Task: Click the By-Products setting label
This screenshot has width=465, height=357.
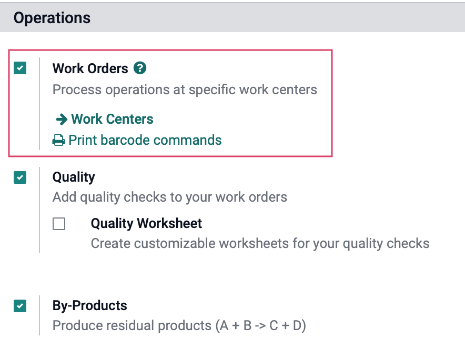Action: (89, 305)
